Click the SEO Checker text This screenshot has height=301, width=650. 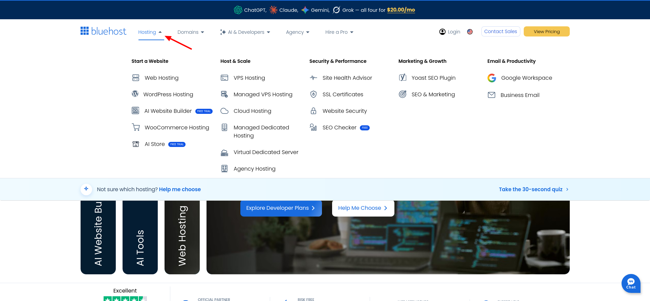339,127
